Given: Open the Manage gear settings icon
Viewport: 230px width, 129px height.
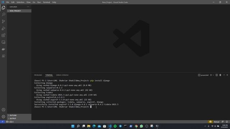Looking at the screenshot, I should coord(3,116).
